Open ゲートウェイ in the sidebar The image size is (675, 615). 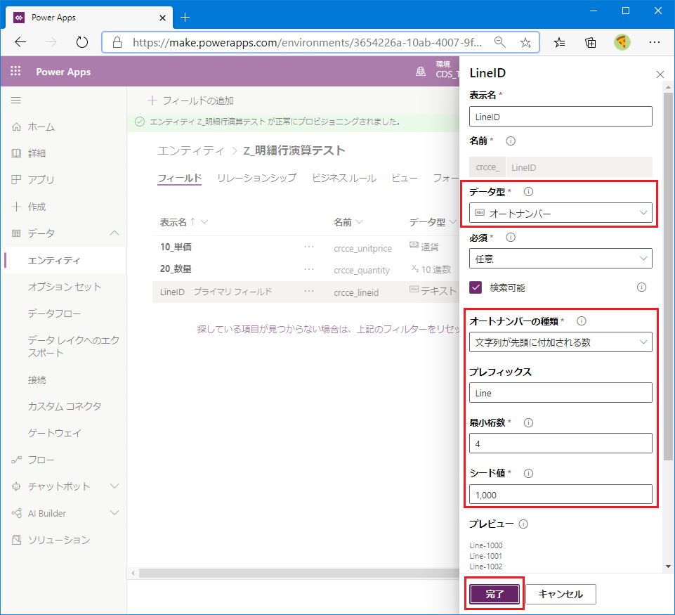[x=55, y=433]
